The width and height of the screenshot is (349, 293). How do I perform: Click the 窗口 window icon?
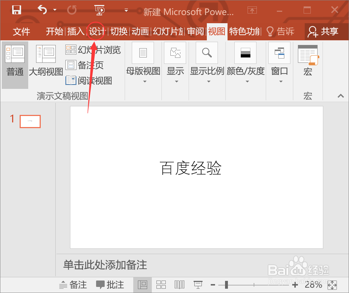[x=279, y=53]
